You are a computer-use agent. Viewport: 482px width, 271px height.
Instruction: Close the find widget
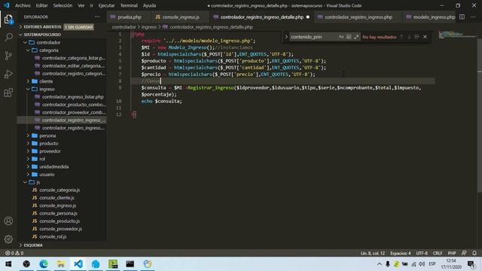[x=425, y=37]
